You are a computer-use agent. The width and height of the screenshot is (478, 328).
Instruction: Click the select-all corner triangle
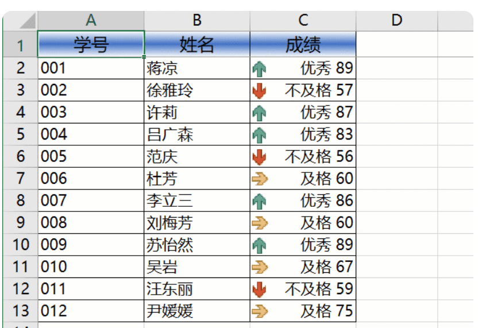[x=28, y=21]
